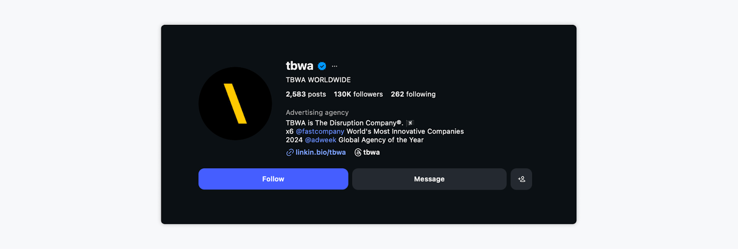Viewport: 738px width, 249px height.
Task: Visit the @fastcompany mention
Action: tap(320, 132)
